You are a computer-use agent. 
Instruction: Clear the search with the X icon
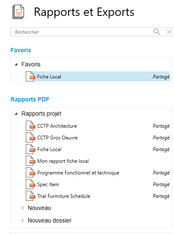point(169,32)
